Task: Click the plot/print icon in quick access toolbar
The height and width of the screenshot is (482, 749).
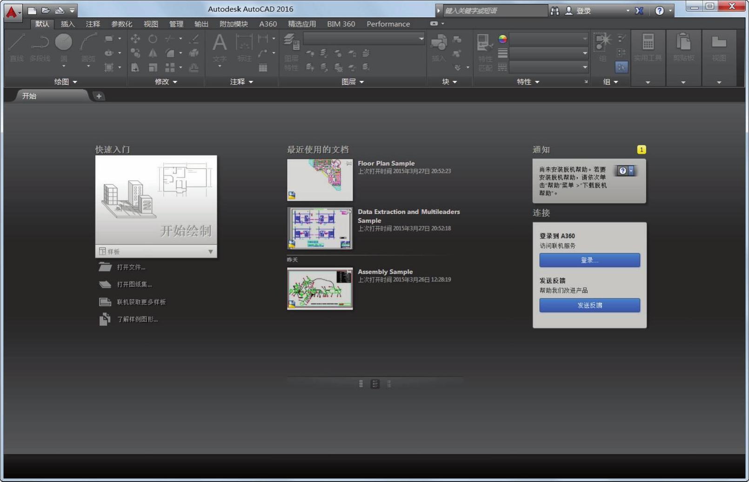Action: 60,10
